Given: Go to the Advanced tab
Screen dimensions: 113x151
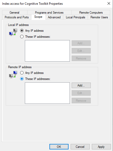Looking at the screenshot, I should (x=54, y=17).
